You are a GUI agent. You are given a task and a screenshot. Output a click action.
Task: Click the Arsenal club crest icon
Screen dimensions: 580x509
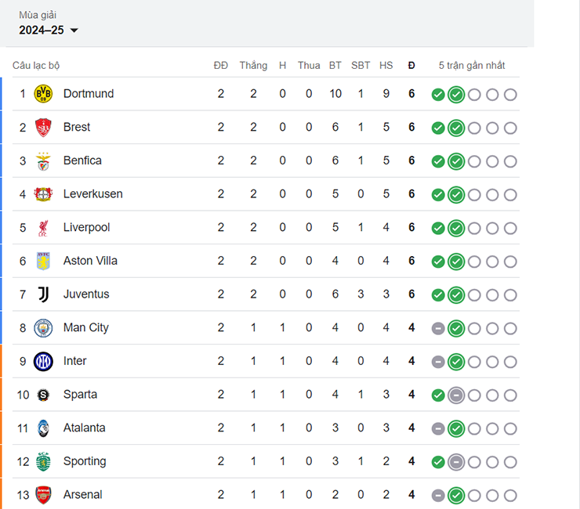click(x=43, y=495)
